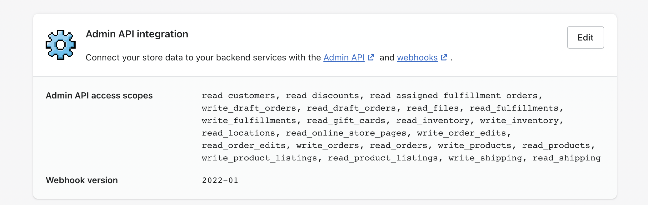Open the Admin API link
Viewport: 648px width, 205px height.
click(x=344, y=58)
